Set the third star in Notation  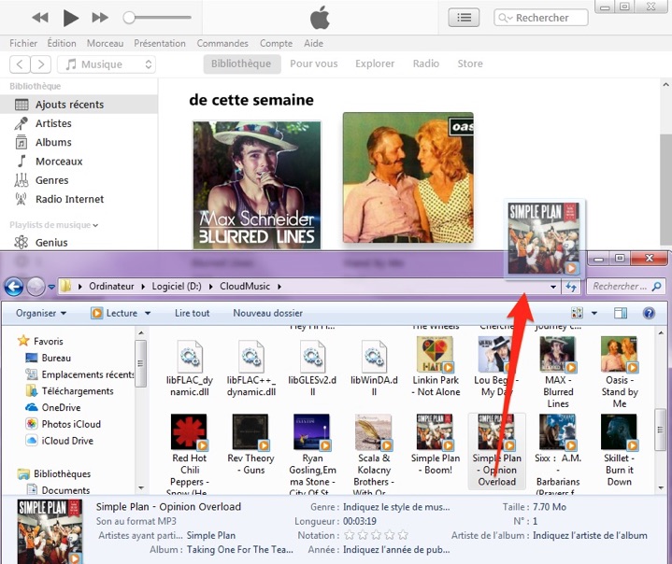point(376,535)
